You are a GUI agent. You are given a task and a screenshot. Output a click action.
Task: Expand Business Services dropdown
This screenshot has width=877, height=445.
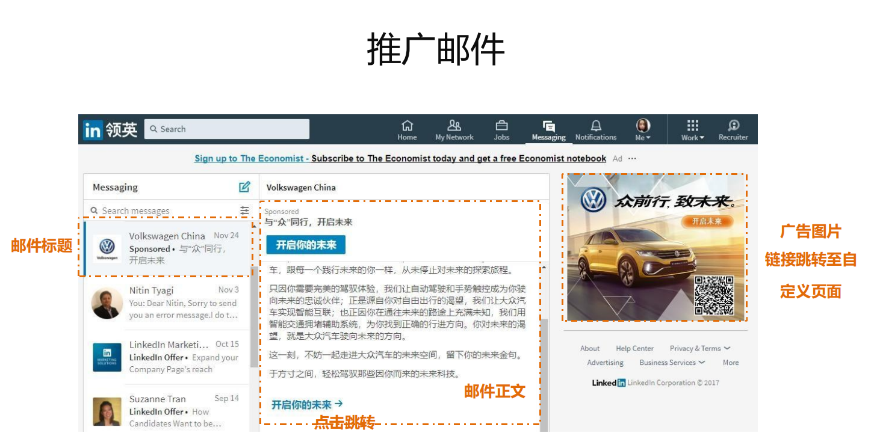coord(672,363)
